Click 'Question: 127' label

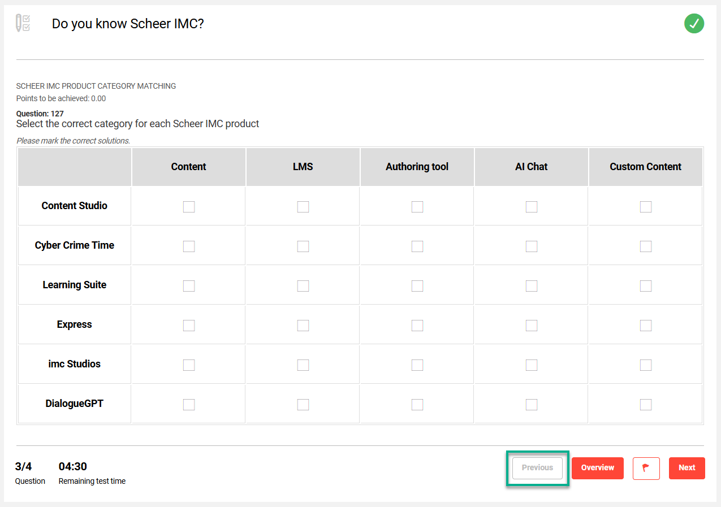(40, 114)
